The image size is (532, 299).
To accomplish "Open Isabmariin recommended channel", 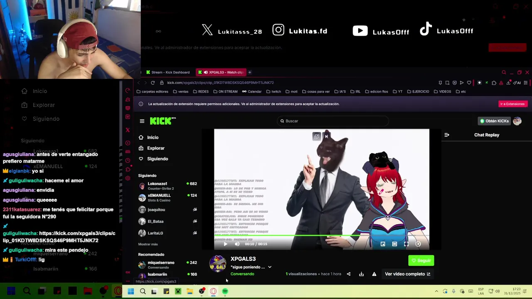I will pyautogui.click(x=167, y=275).
